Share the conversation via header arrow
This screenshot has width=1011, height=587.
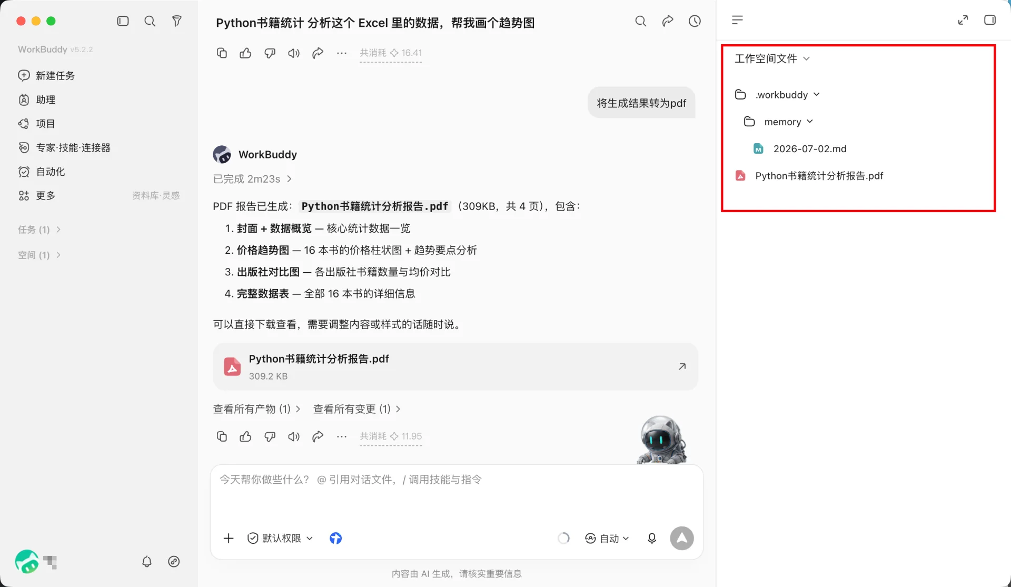pos(668,21)
